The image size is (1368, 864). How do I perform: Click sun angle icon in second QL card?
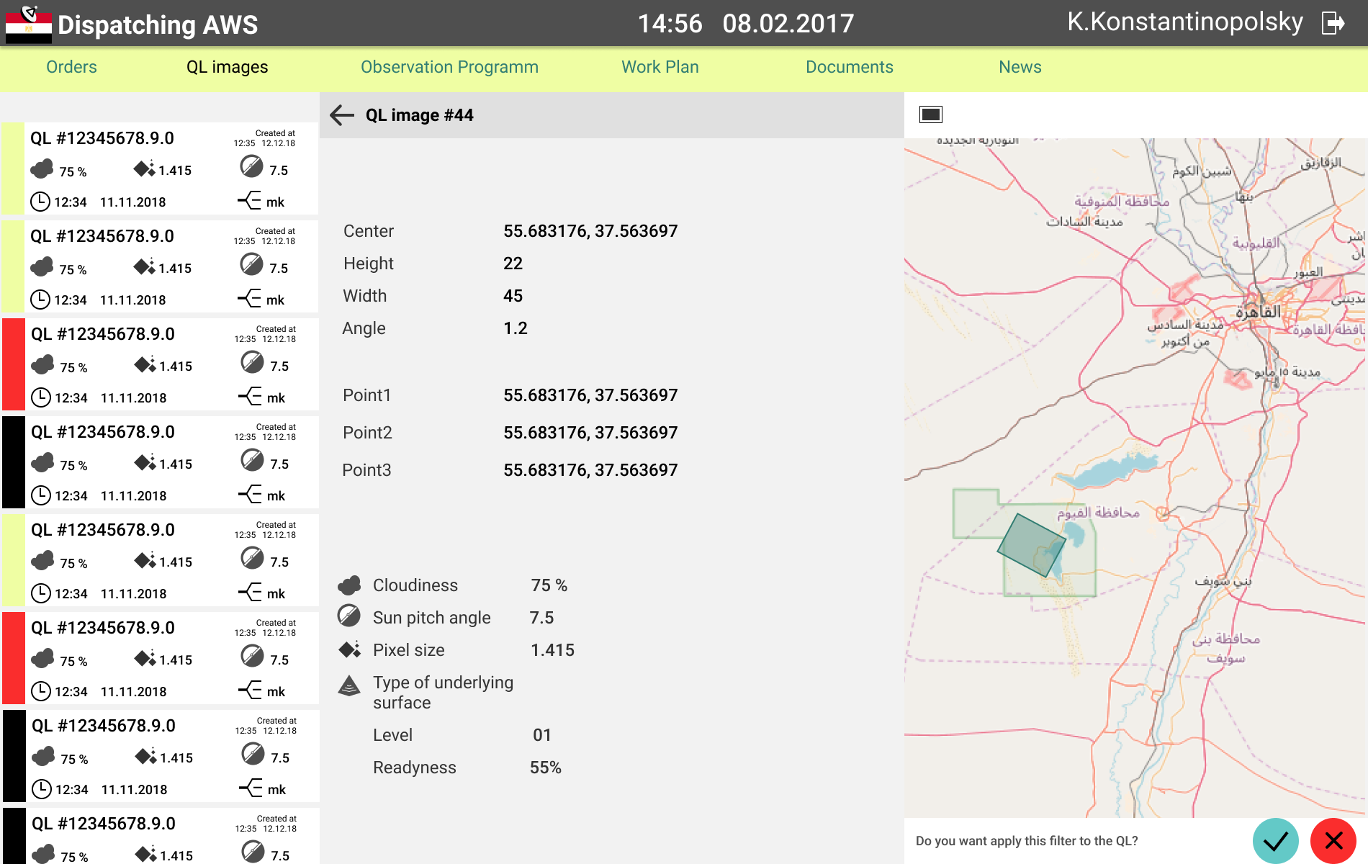[251, 264]
